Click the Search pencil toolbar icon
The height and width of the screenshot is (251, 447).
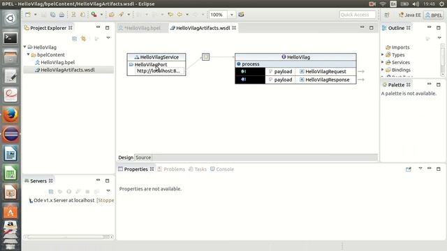coord(121,15)
